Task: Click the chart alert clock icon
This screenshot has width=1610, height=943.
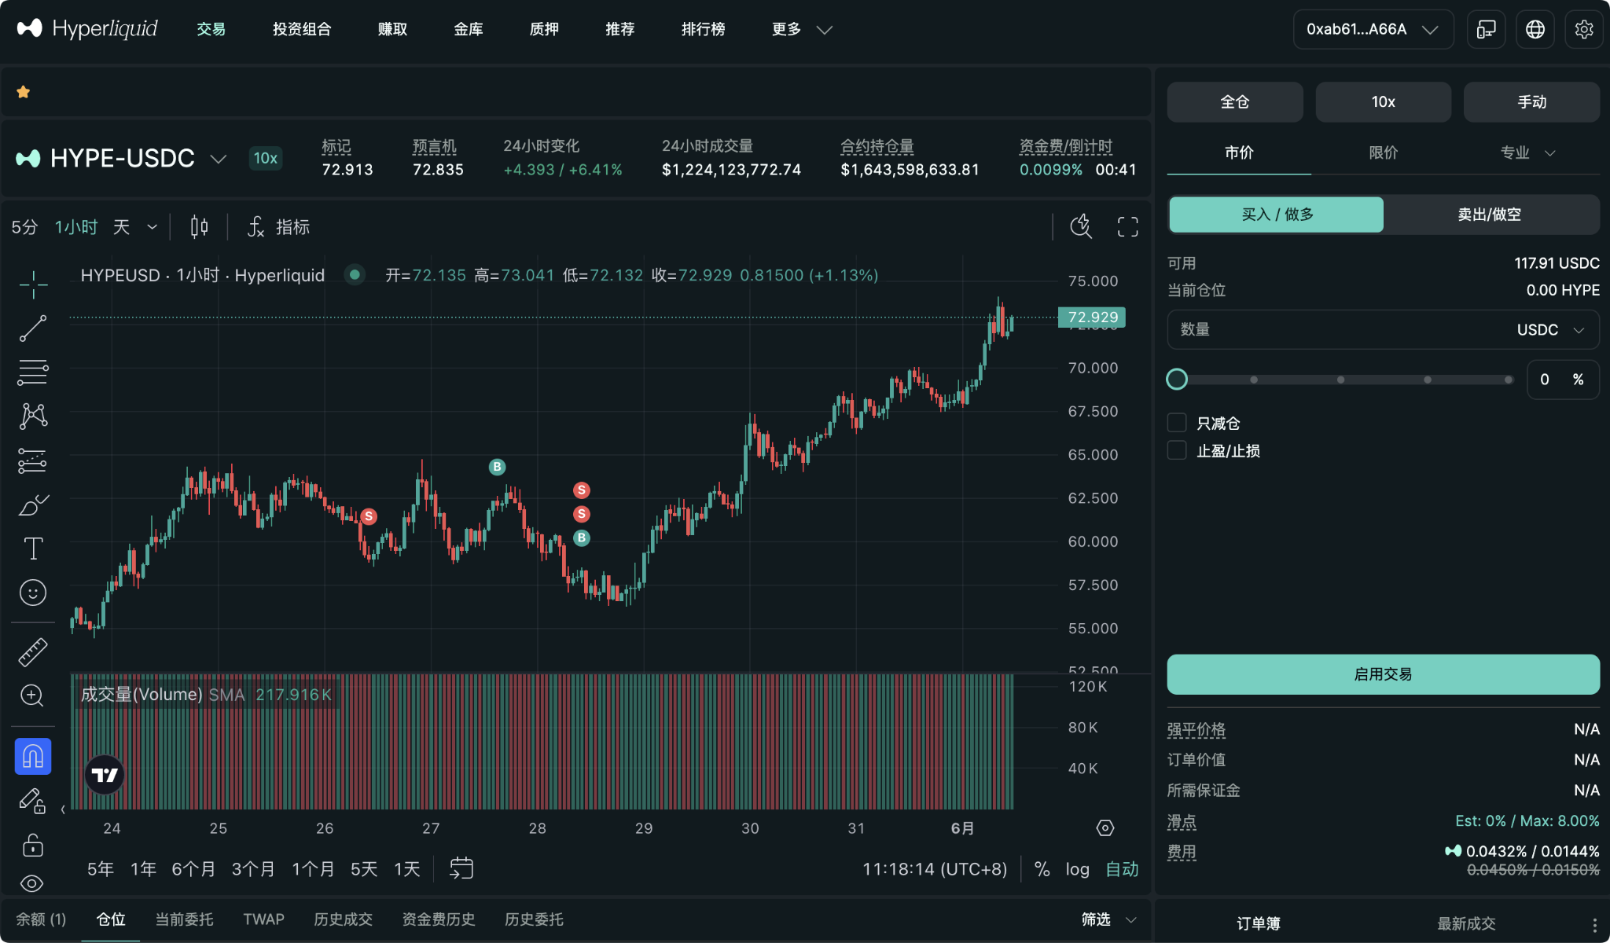Action: tap(1081, 227)
